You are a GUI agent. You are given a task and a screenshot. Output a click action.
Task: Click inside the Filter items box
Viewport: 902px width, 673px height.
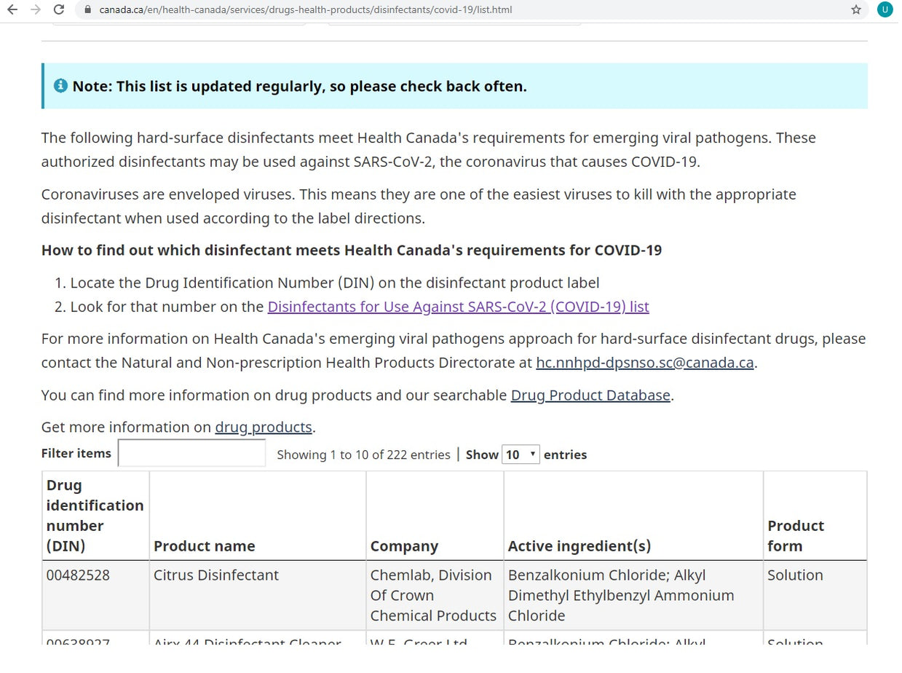pos(191,452)
